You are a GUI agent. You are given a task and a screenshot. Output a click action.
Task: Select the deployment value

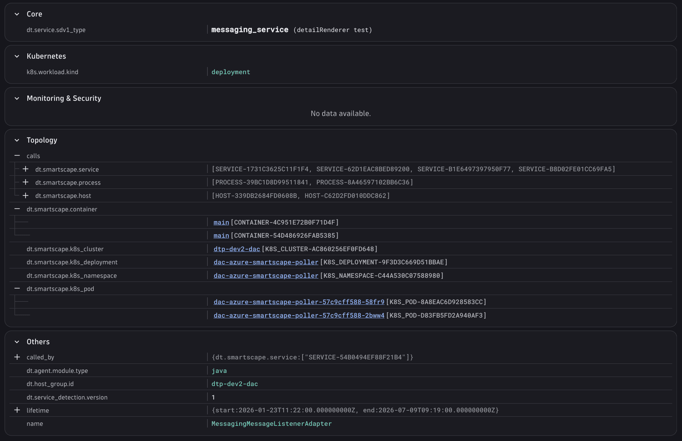tap(231, 72)
